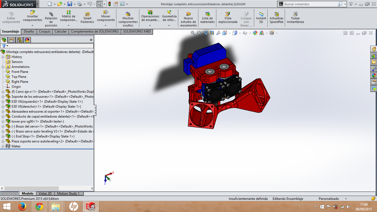Screen dimensions: 377x212
Task: Open Lista de materiales tool
Action: tap(208, 18)
